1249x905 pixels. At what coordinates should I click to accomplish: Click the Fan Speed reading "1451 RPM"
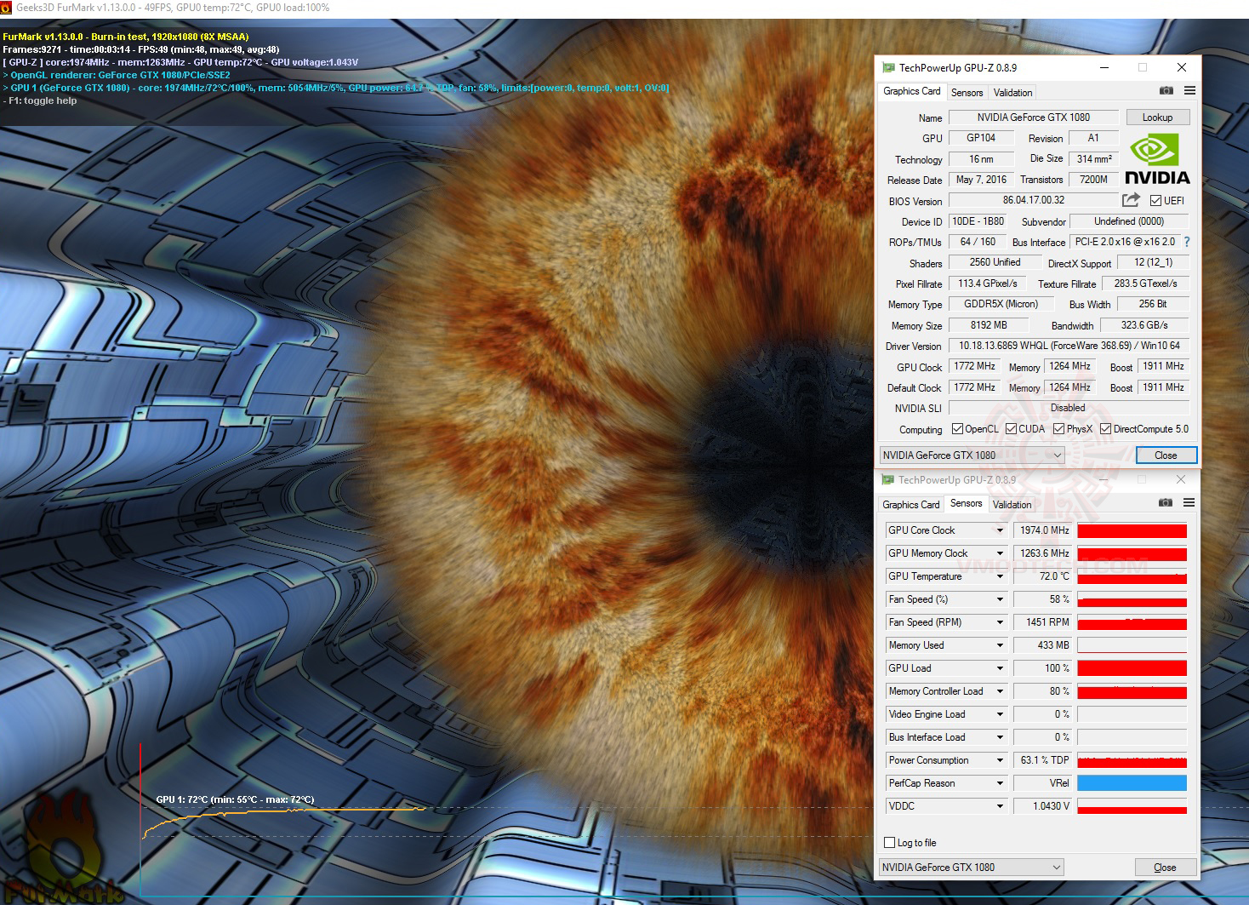pos(1043,622)
